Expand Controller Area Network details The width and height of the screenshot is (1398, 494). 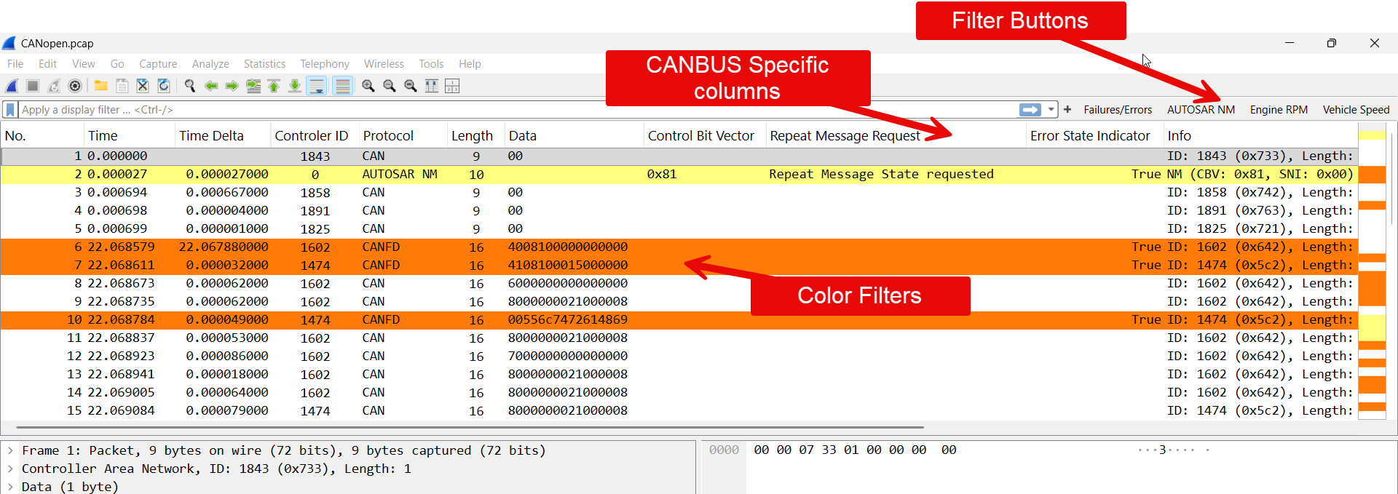click(10, 469)
